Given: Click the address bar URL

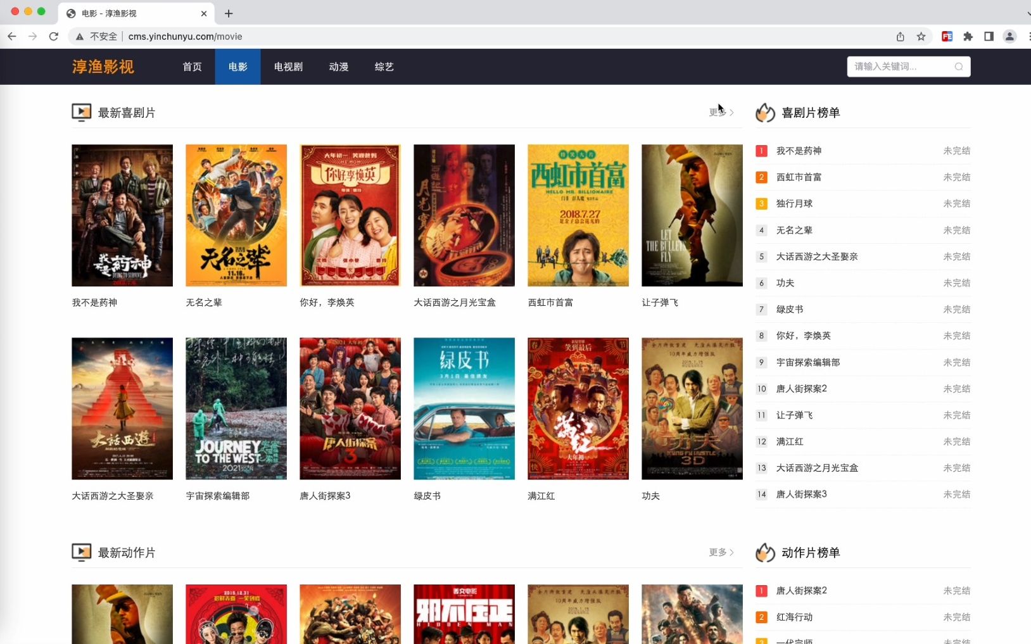Looking at the screenshot, I should tap(185, 37).
